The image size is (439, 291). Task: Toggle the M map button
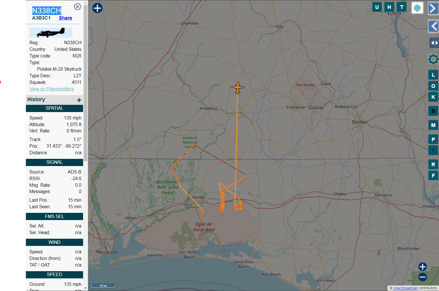(x=433, y=125)
